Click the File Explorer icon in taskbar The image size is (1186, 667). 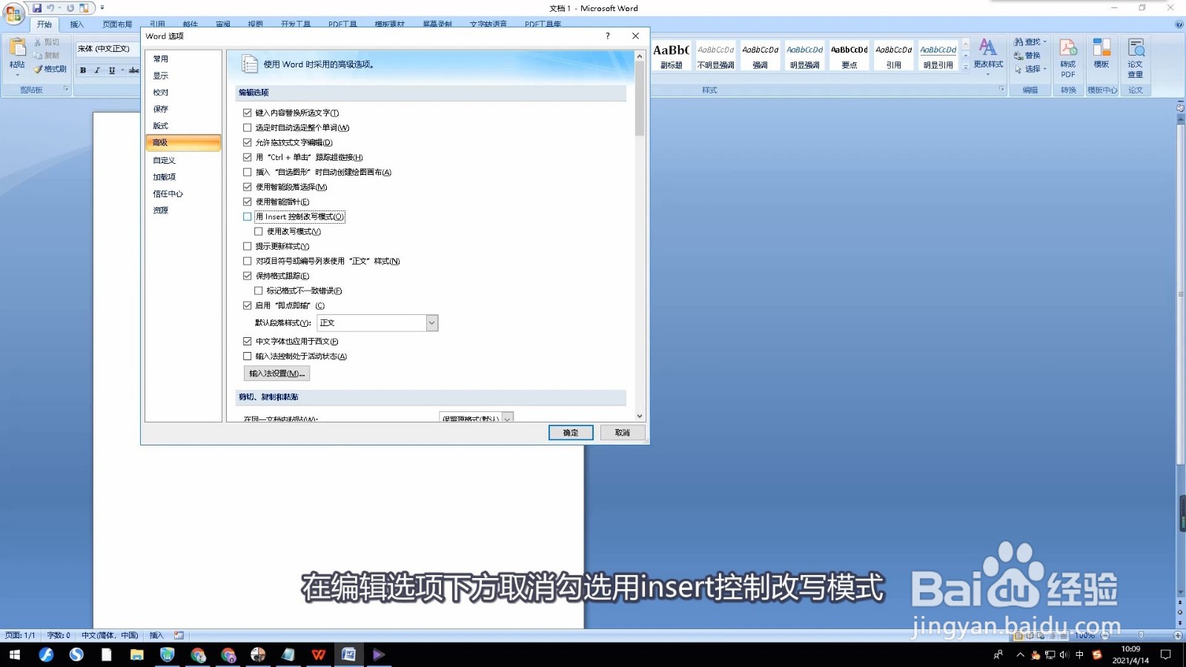click(x=136, y=654)
